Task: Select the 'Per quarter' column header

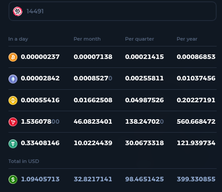Action: pos(139,39)
